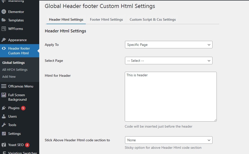Open the Full Screen Background settings
249x154 pixels.
[x=16, y=97]
